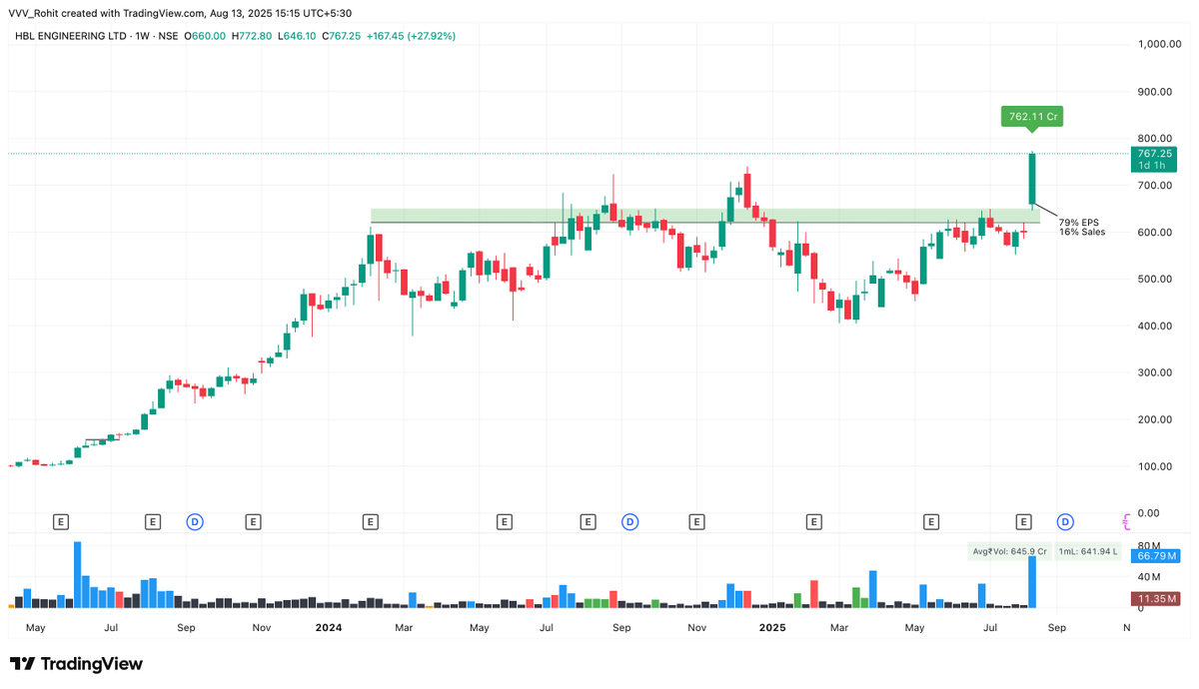1199x689 pixels.
Task: Click the earnings E marker of August 2023
Action: (x=153, y=521)
